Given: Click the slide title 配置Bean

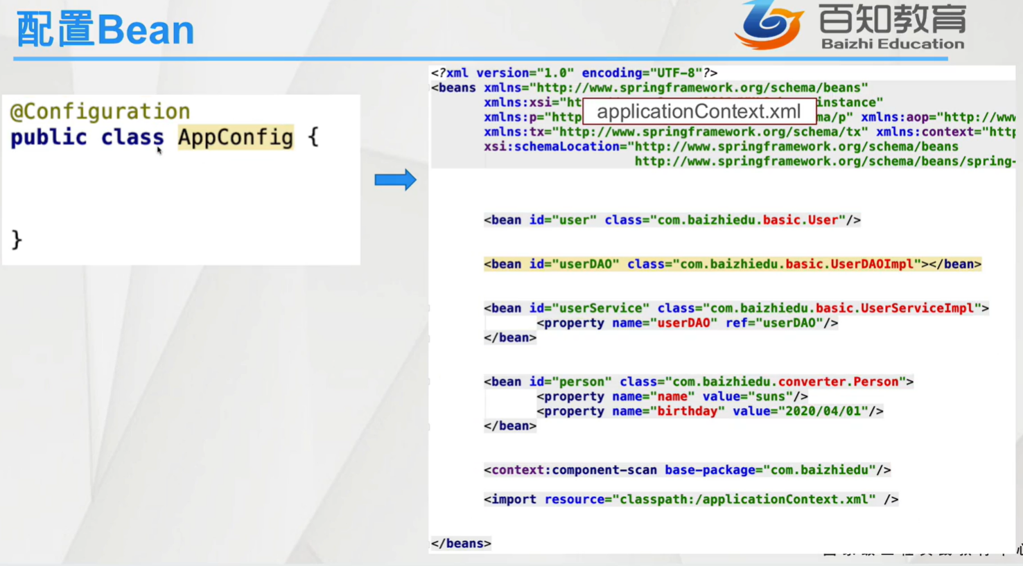Looking at the screenshot, I should (x=105, y=30).
